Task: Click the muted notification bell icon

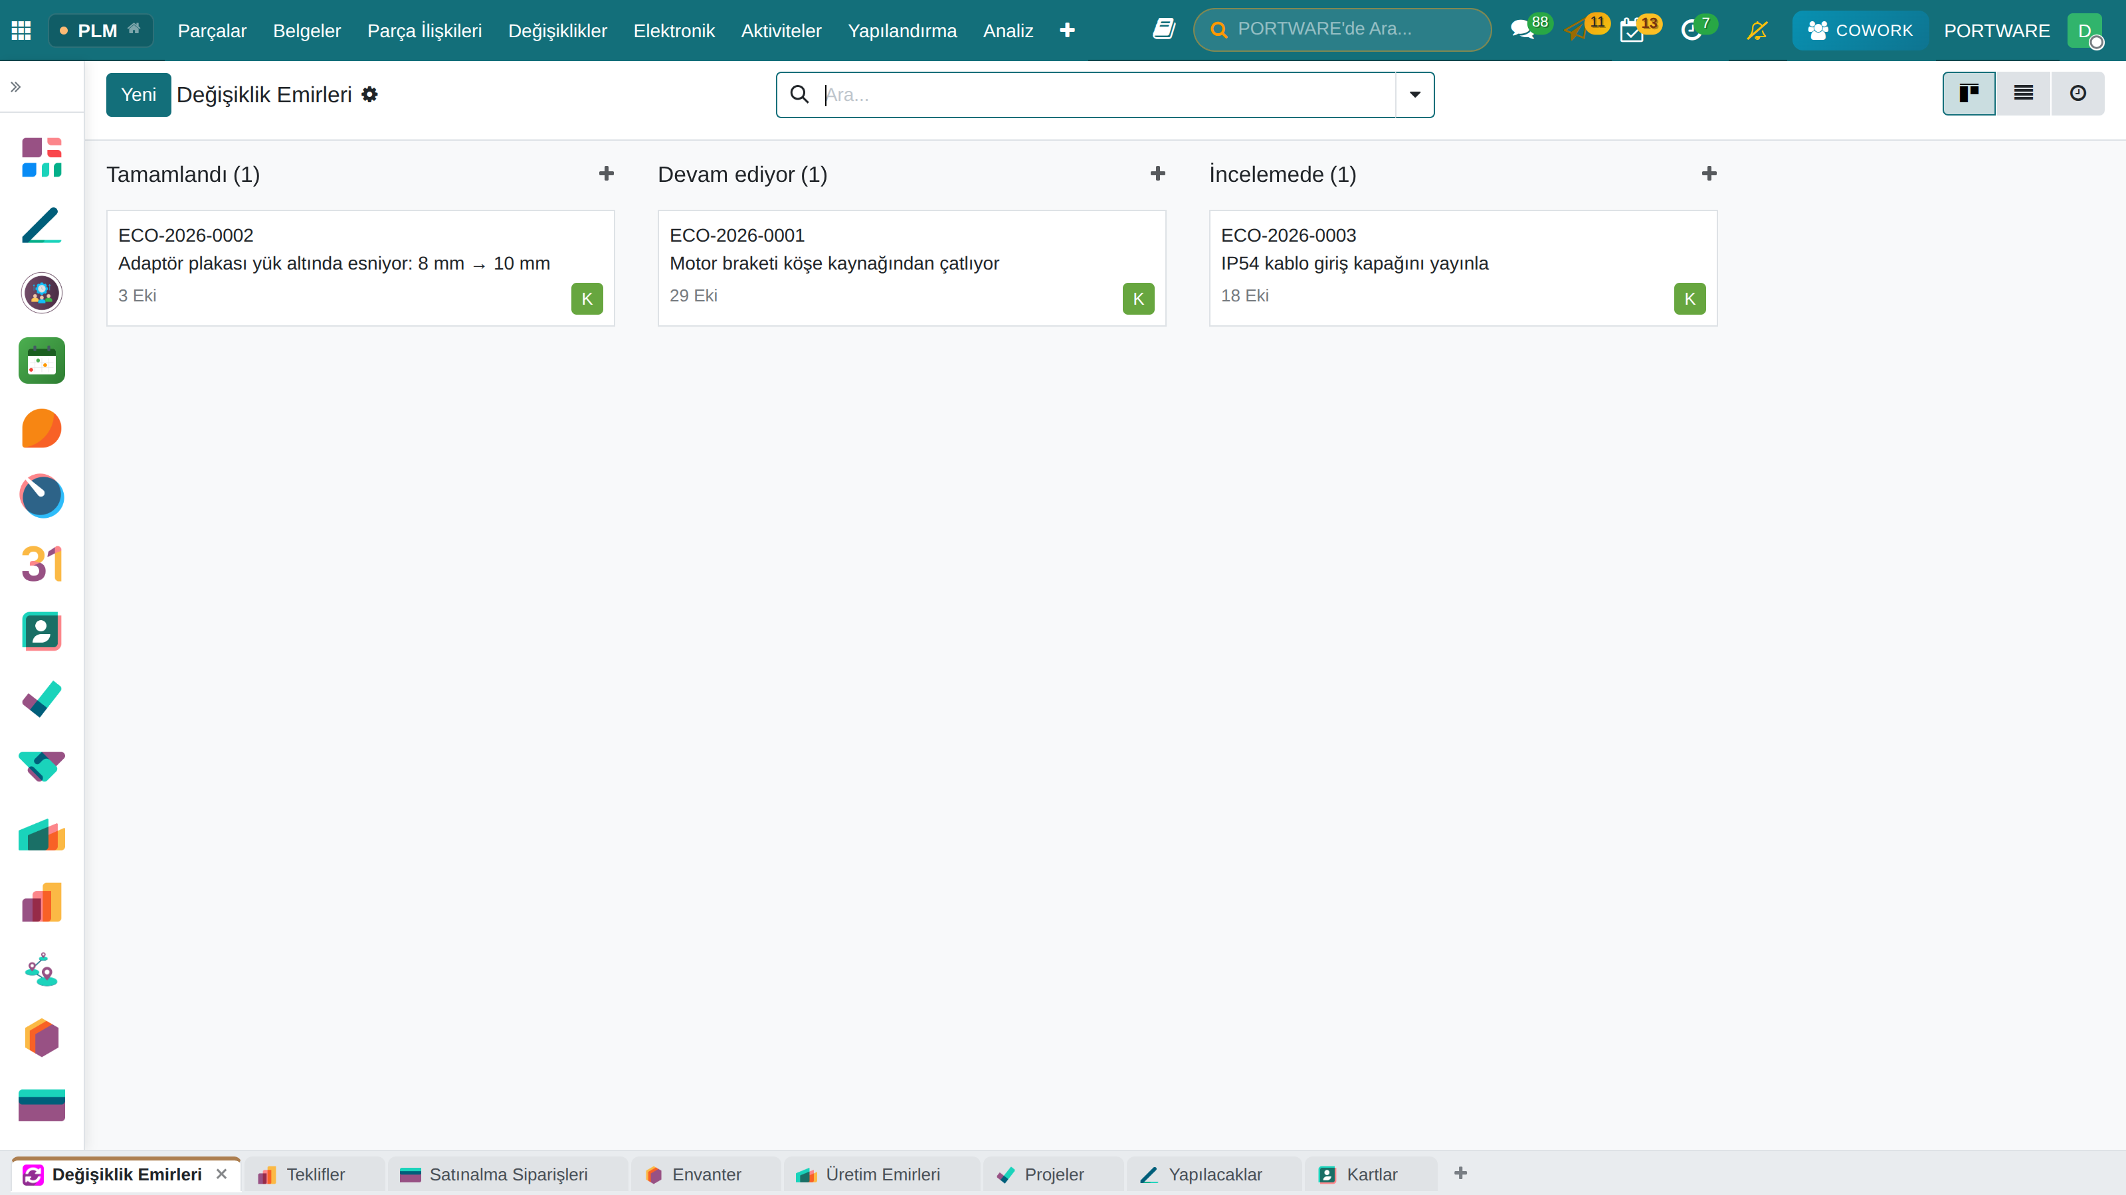Action: coord(1758,31)
